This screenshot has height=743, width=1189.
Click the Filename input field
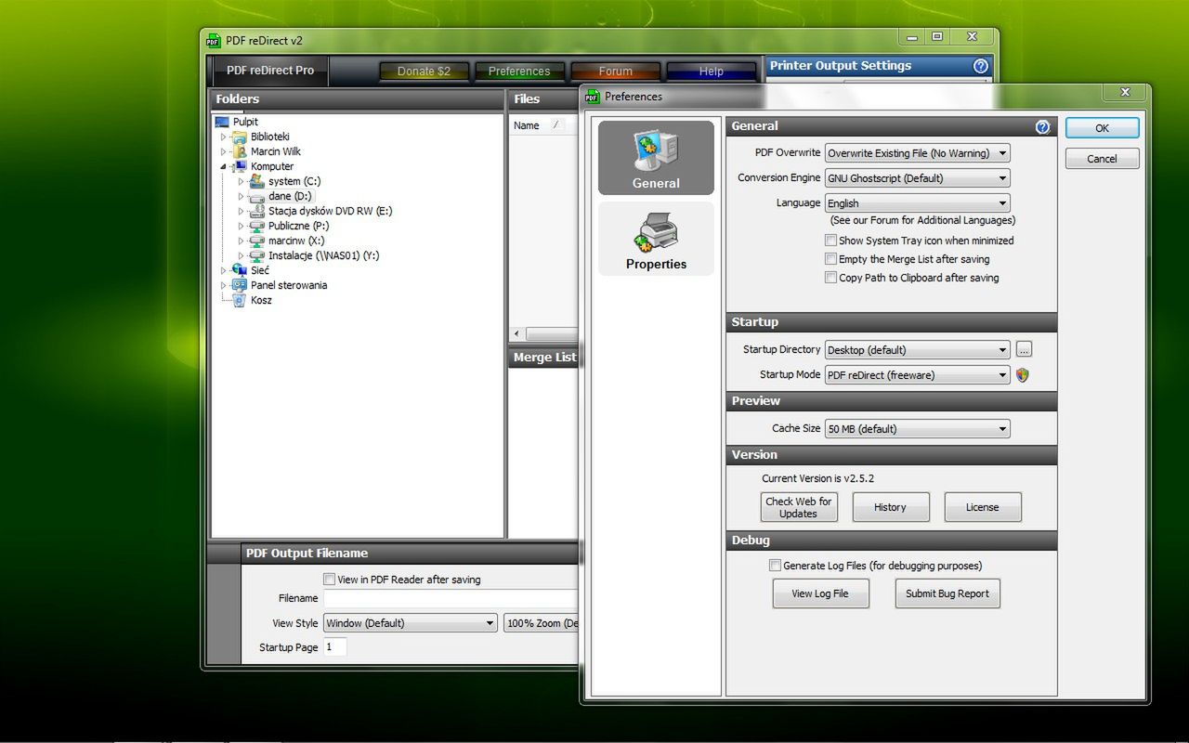[451, 599]
